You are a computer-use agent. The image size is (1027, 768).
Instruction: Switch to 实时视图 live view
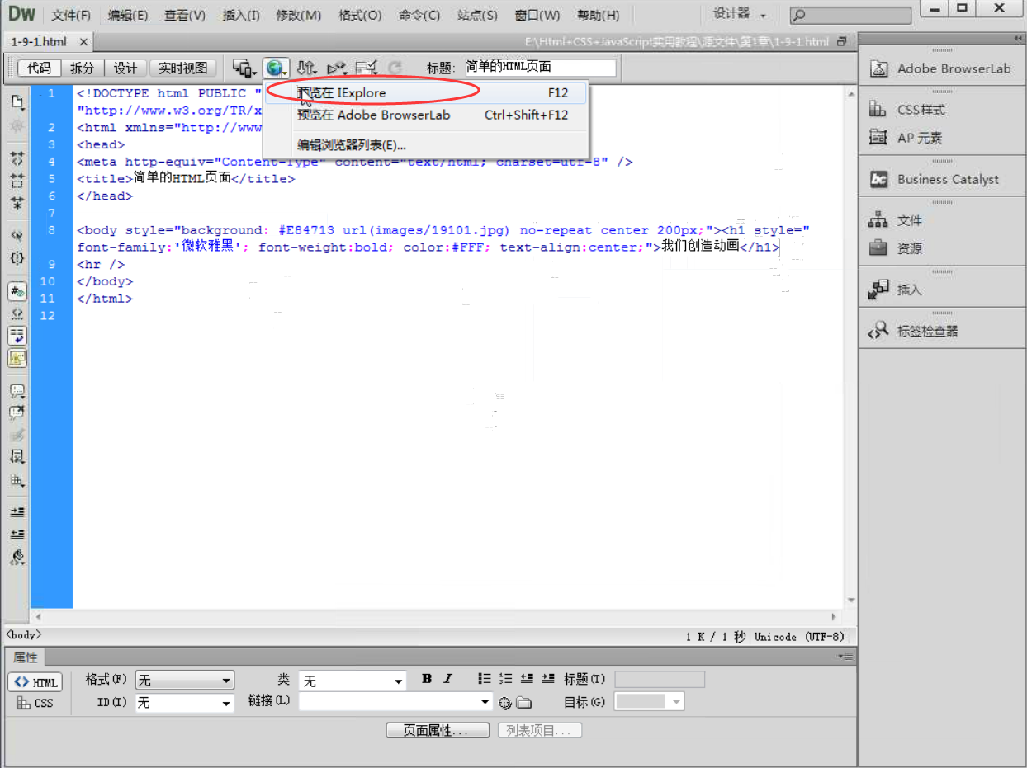tap(184, 68)
